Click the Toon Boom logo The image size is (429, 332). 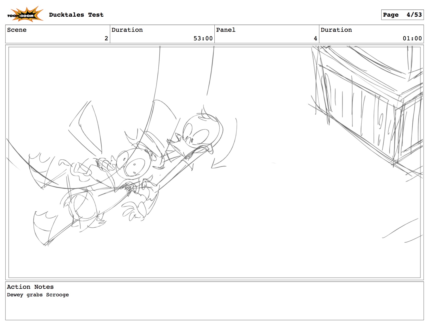coord(25,15)
